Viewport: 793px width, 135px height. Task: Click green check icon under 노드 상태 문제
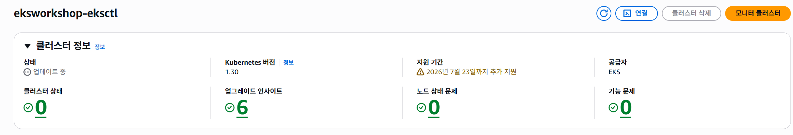click(421, 107)
